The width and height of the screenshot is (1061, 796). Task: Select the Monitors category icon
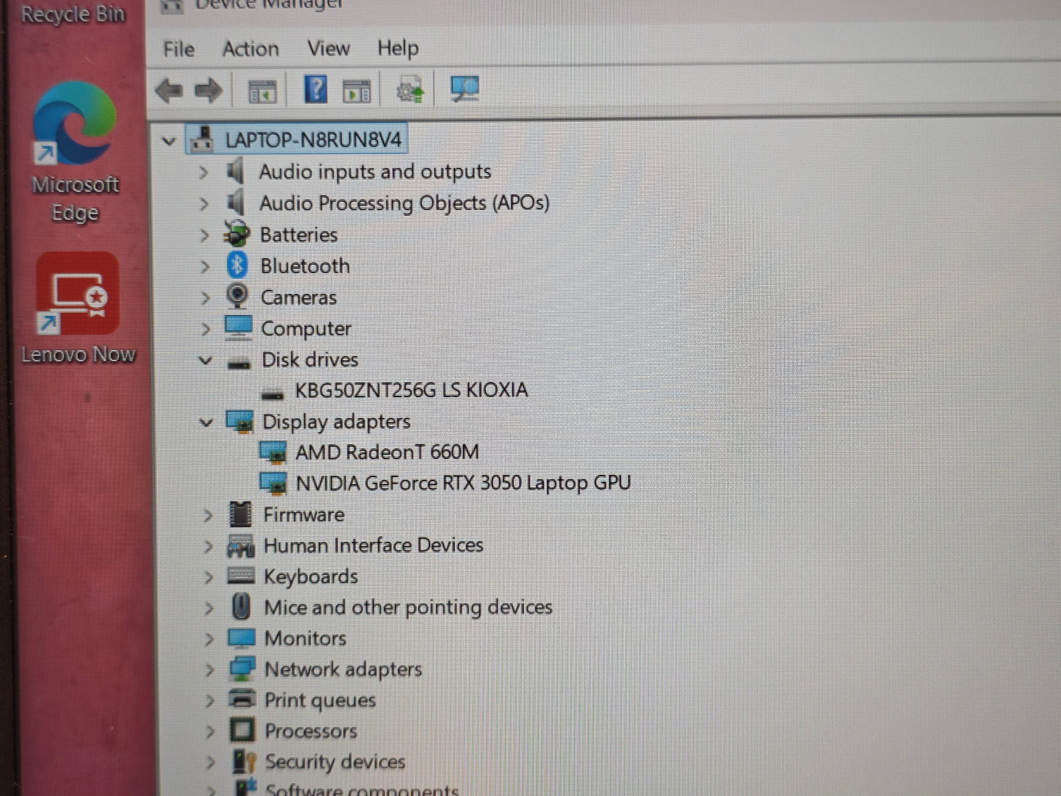click(242, 637)
